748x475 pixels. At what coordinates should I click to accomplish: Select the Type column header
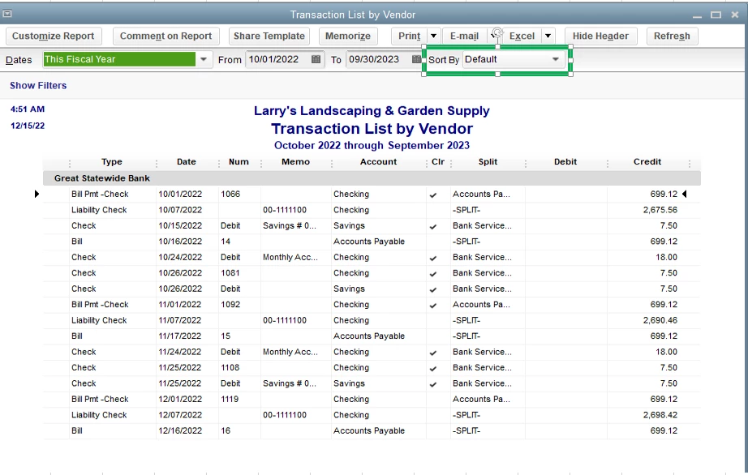112,161
